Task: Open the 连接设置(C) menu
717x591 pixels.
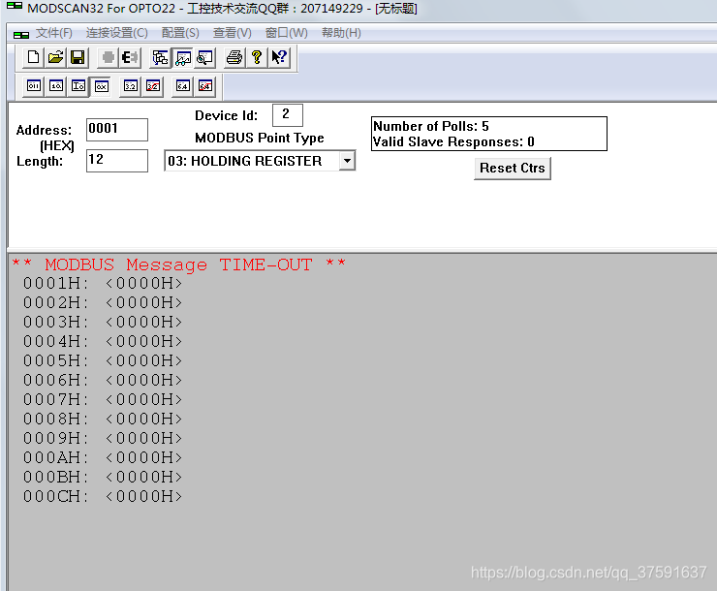Action: point(117,33)
